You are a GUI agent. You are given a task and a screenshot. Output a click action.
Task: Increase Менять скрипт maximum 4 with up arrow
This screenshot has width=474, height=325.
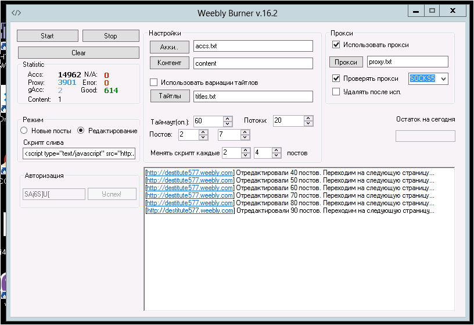click(x=276, y=150)
